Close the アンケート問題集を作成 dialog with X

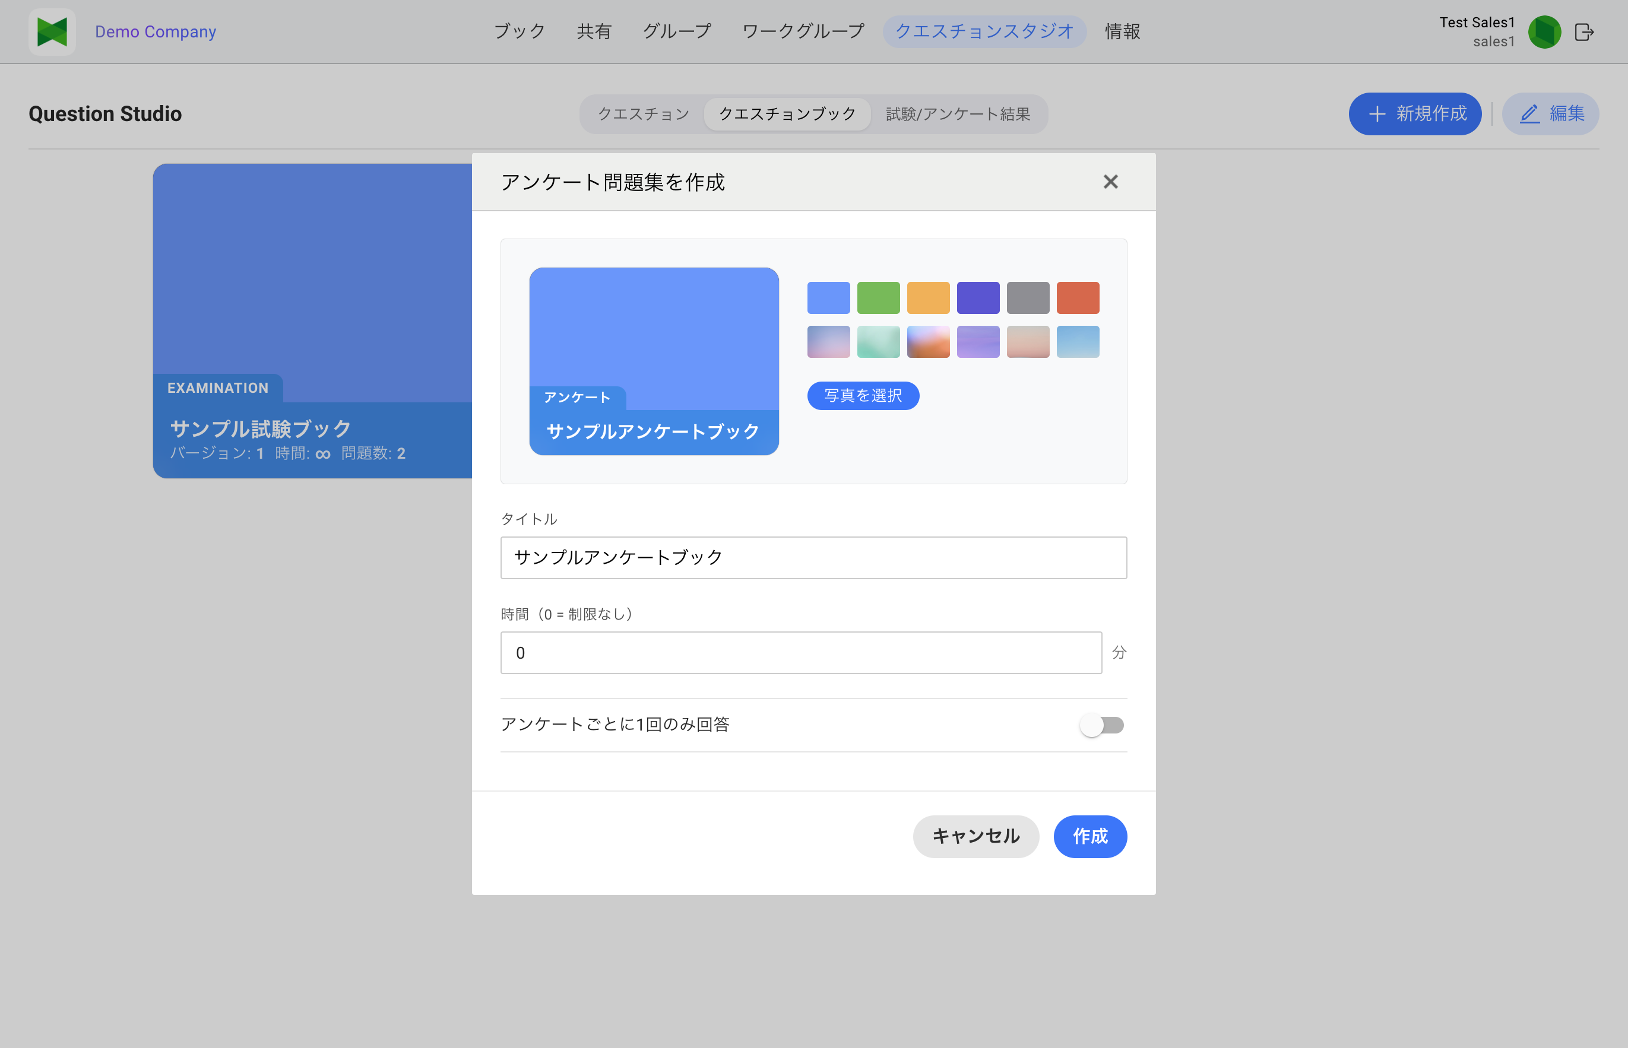(x=1110, y=182)
